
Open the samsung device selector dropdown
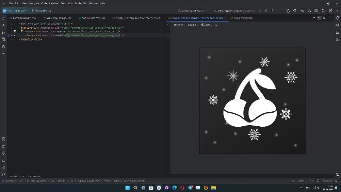(193, 11)
